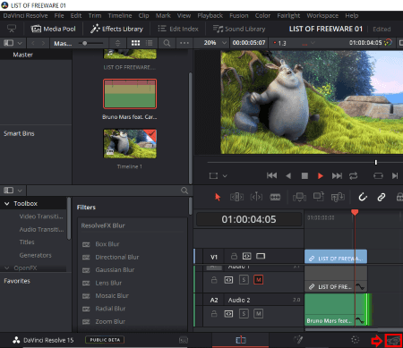403x348 pixels.
Task: Select the Master bin
Action: 23,55
